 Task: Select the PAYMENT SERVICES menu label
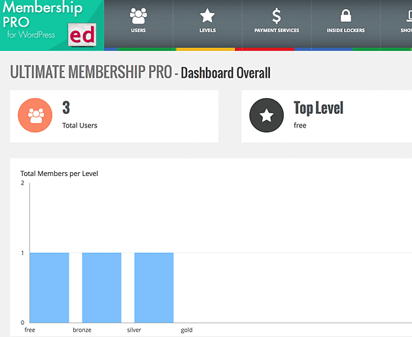(x=277, y=31)
